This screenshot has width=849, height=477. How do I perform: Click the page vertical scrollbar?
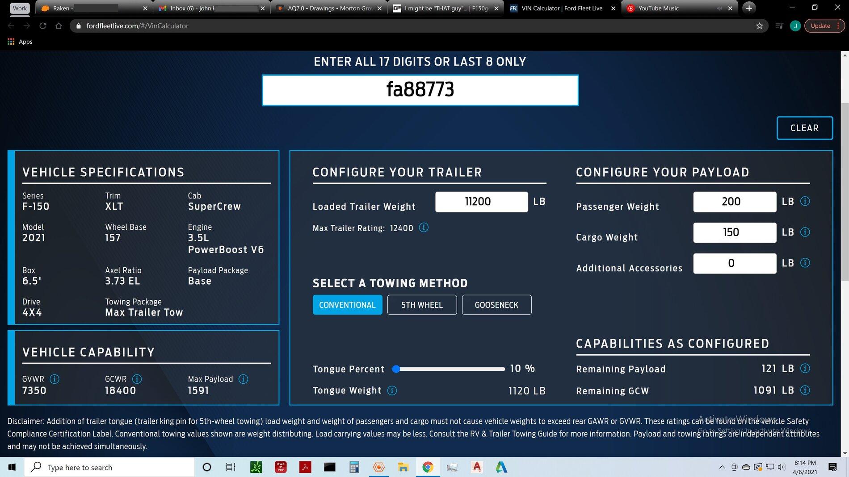click(845, 192)
